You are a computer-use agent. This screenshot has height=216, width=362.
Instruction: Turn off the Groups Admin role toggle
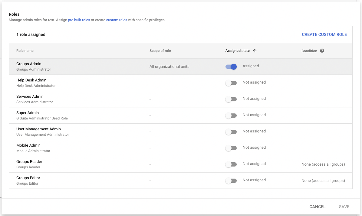[231, 67]
